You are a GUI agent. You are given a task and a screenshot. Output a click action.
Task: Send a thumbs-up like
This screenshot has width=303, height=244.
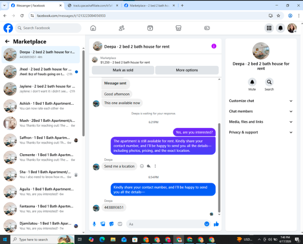(x=216, y=224)
